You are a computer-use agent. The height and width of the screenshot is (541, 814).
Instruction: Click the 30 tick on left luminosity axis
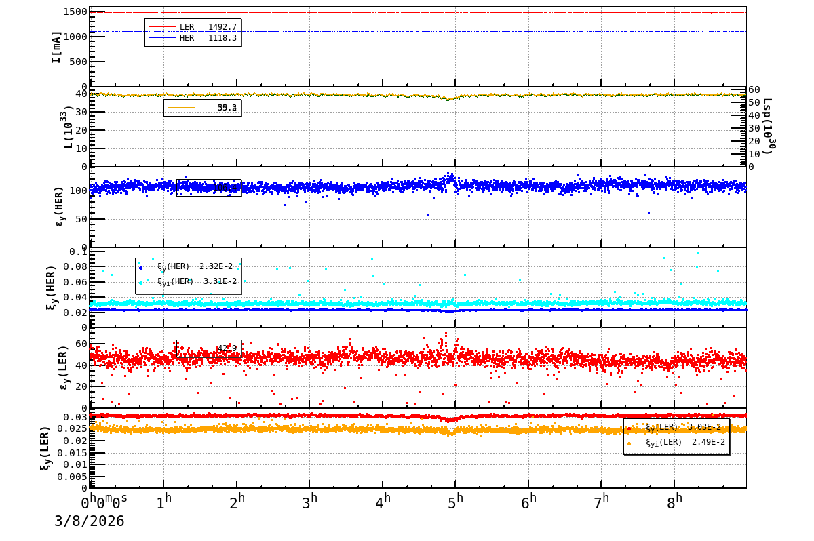click(81, 112)
